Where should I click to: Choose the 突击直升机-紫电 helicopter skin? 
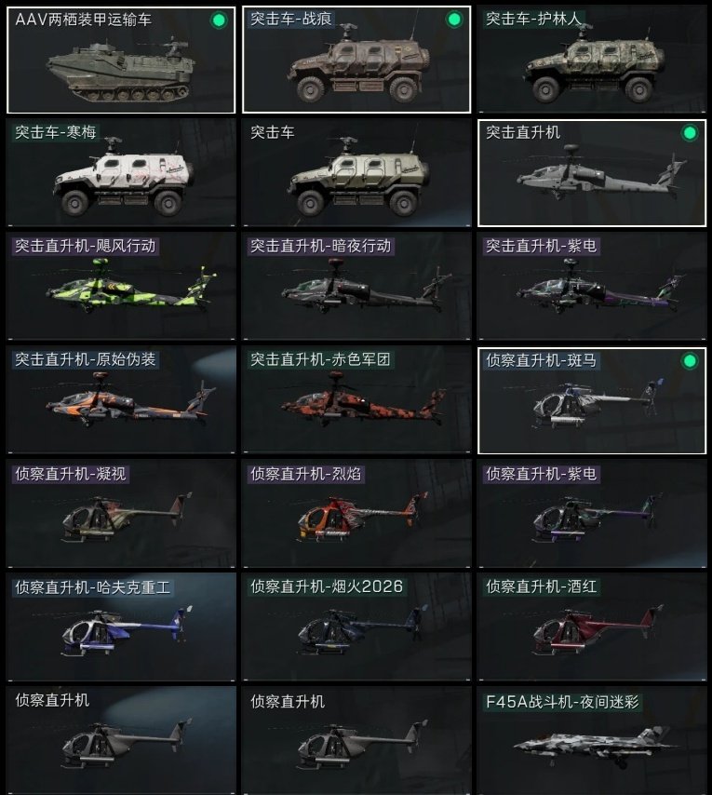[x=592, y=287]
